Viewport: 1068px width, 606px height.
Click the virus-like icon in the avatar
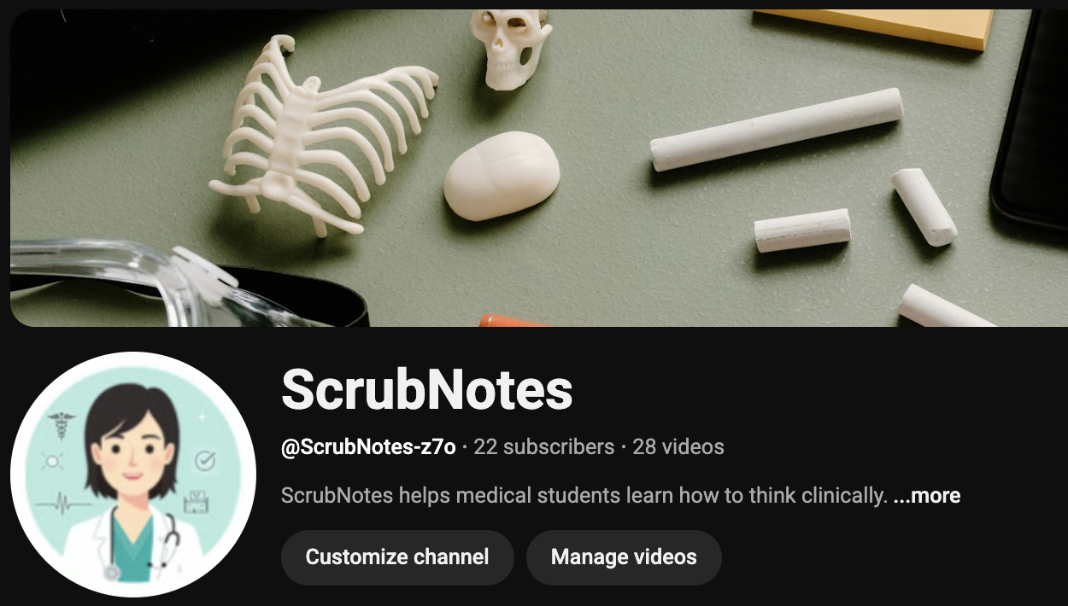click(x=53, y=462)
